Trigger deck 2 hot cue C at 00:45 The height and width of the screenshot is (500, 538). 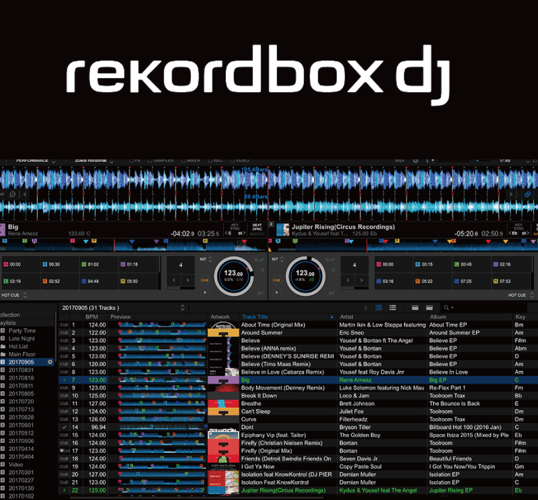471,264
